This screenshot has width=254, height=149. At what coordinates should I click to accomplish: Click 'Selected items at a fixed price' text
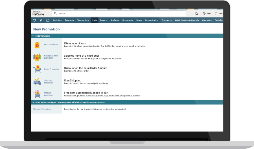(x=82, y=55)
